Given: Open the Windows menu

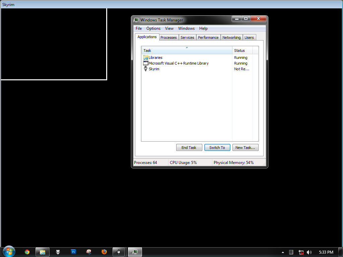Looking at the screenshot, I should (186, 28).
